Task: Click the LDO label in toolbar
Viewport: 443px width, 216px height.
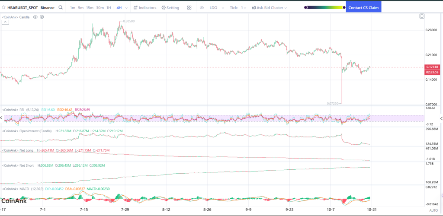Action: [213, 8]
